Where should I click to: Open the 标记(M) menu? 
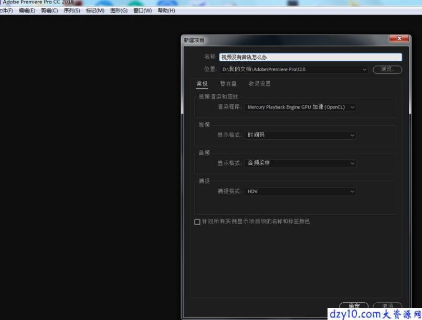95,10
